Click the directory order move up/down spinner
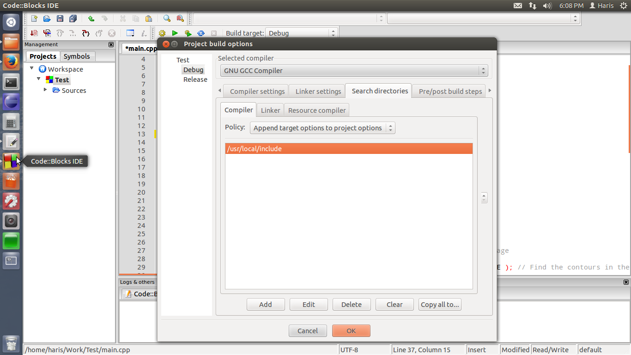 point(484,197)
